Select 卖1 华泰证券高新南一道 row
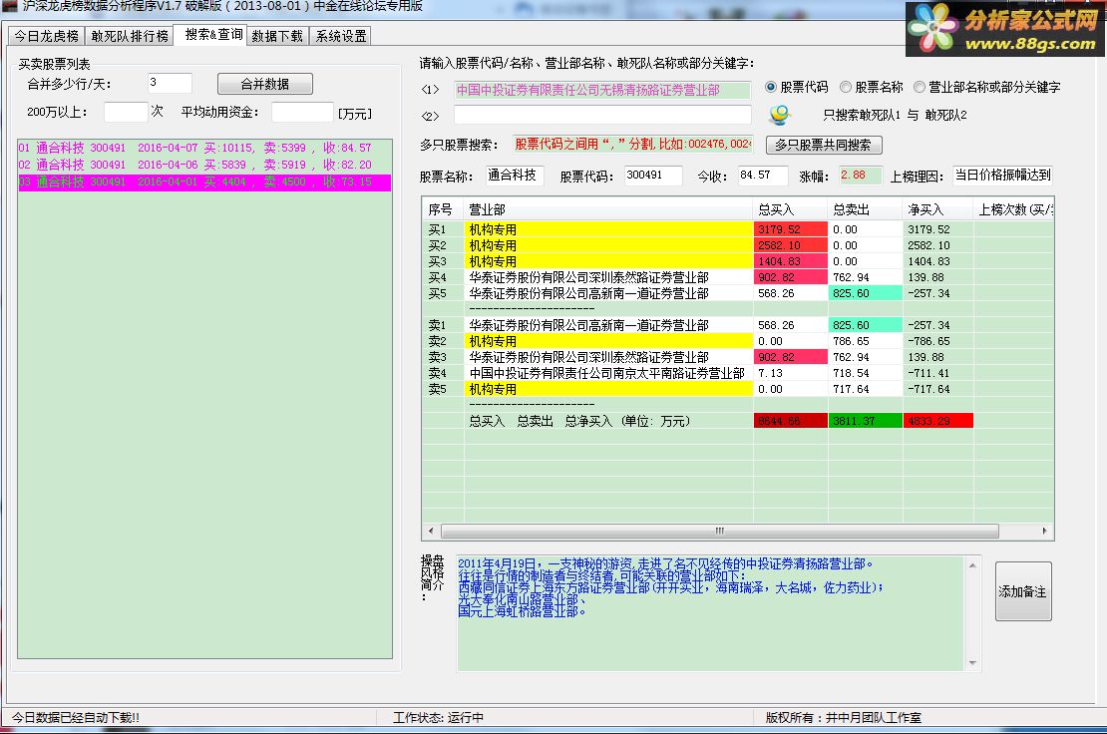The height and width of the screenshot is (734, 1107). [x=738, y=325]
